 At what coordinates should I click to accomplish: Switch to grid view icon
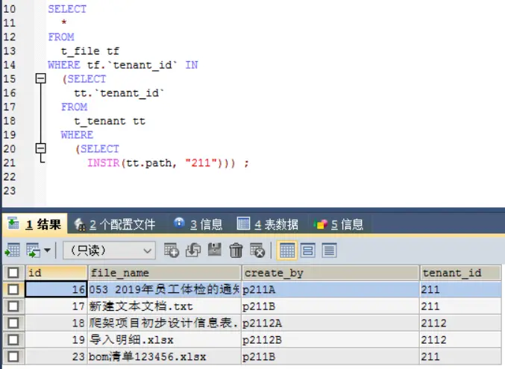coord(286,250)
